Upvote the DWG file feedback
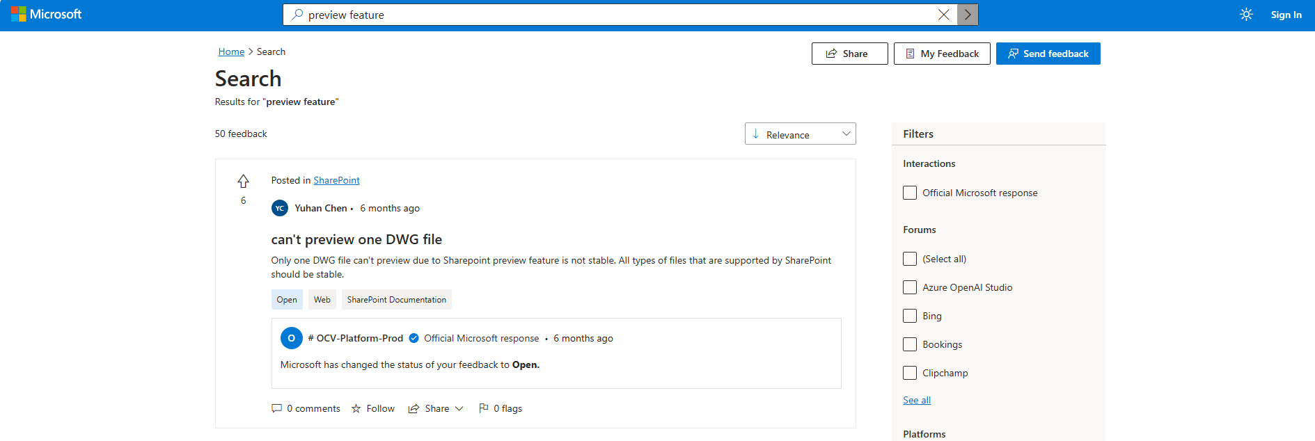Viewport: 1315px width, 441px height. (x=243, y=181)
